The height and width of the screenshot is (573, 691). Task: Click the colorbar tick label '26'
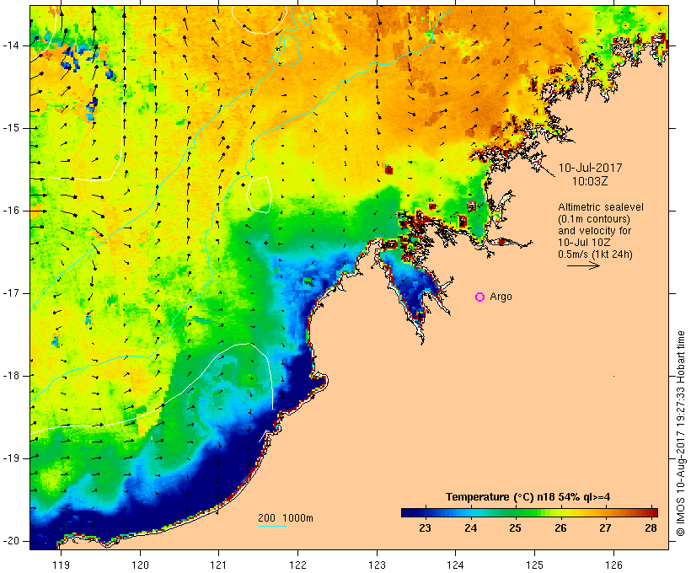pyautogui.click(x=560, y=528)
